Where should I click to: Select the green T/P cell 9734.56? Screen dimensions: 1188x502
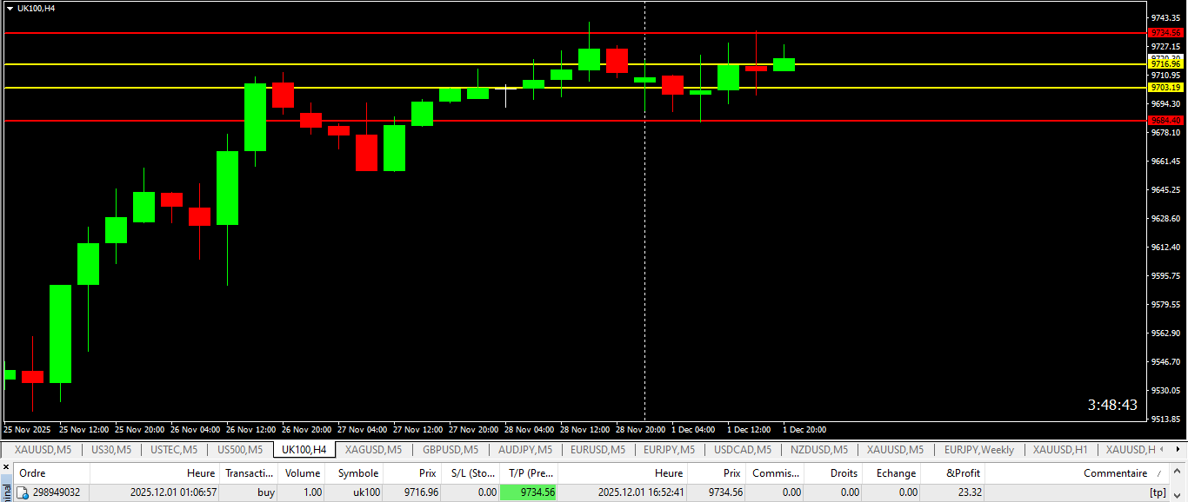[x=528, y=492]
